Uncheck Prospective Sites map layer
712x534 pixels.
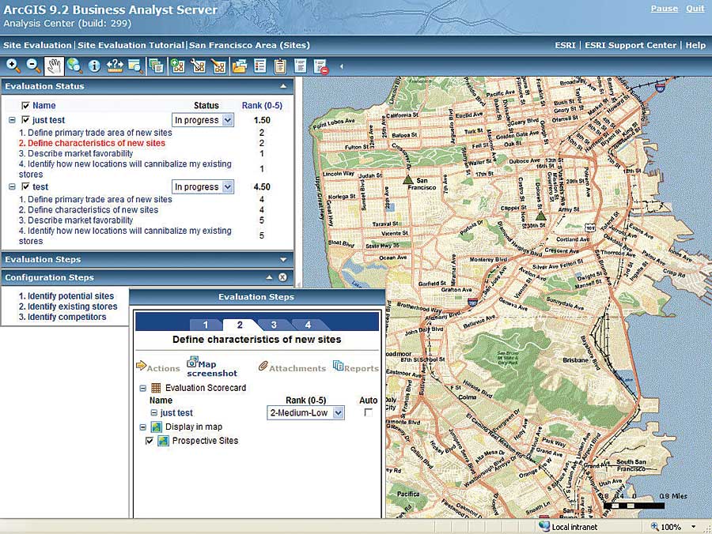150,441
